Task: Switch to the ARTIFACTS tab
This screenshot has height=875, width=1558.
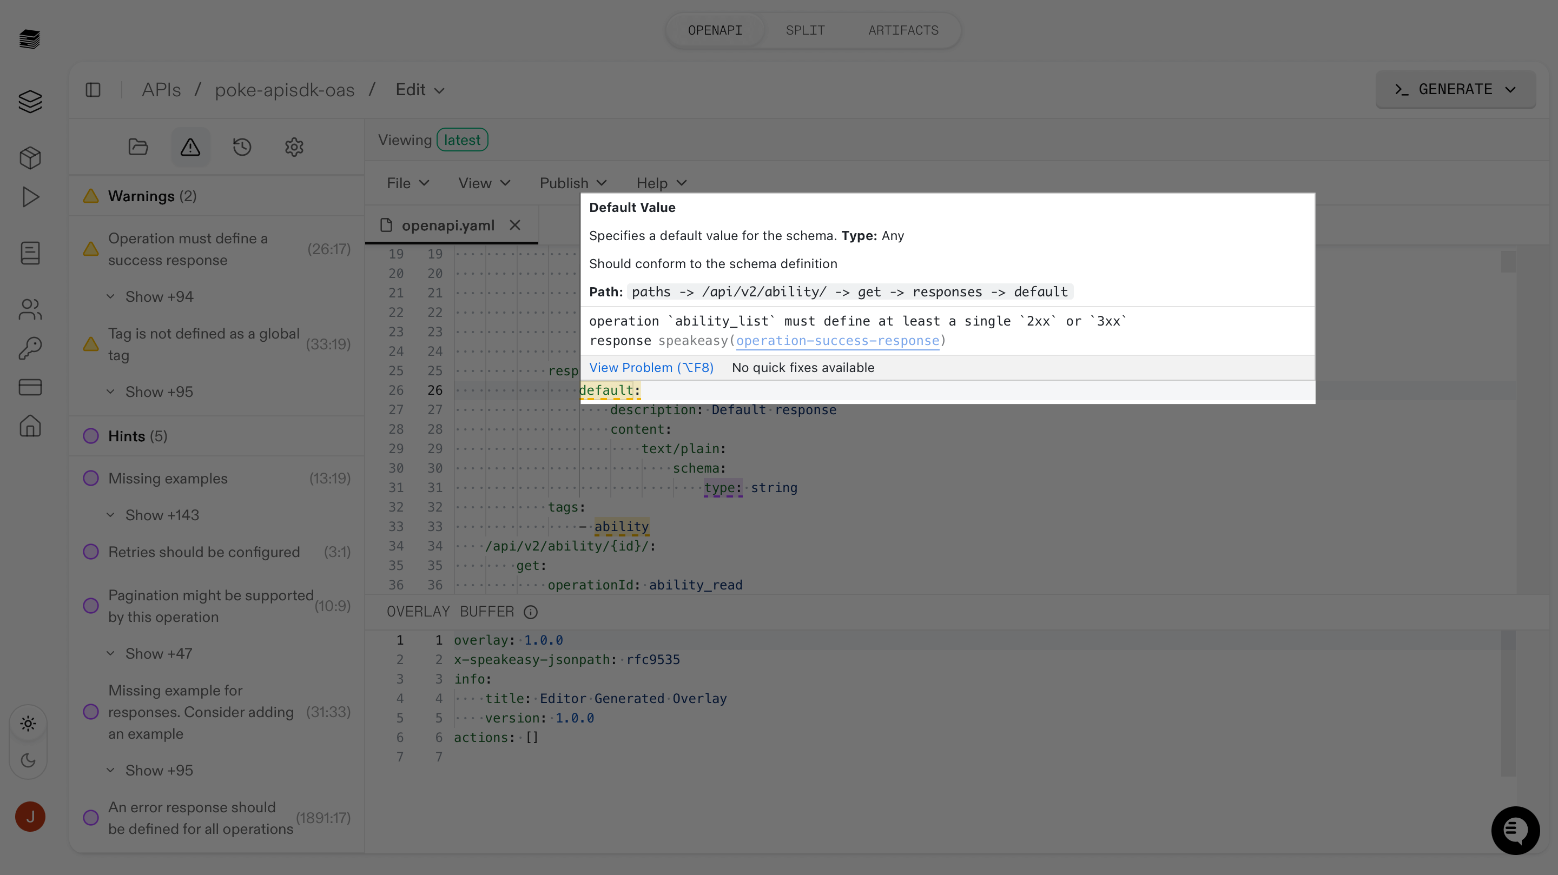Action: click(x=903, y=30)
